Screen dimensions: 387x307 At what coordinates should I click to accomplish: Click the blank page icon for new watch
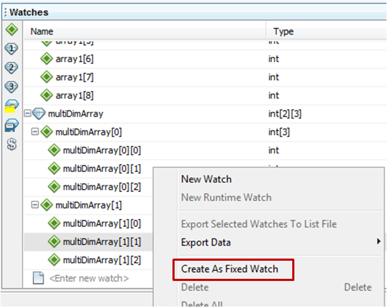(38, 278)
